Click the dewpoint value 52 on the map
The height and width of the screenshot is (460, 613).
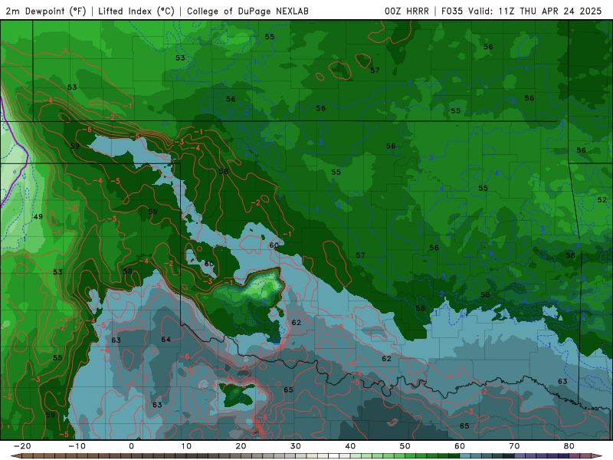pyautogui.click(x=602, y=200)
